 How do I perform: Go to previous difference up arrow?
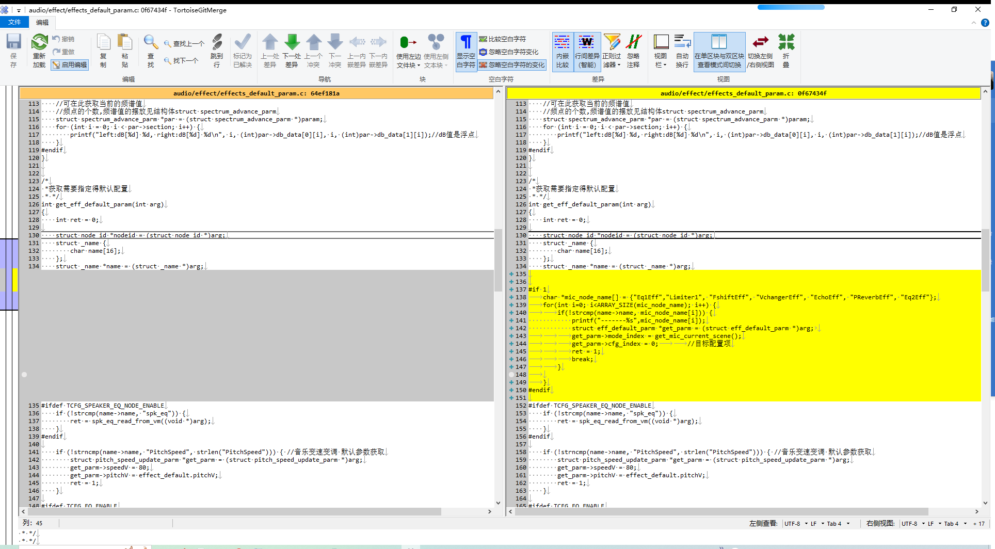click(270, 50)
